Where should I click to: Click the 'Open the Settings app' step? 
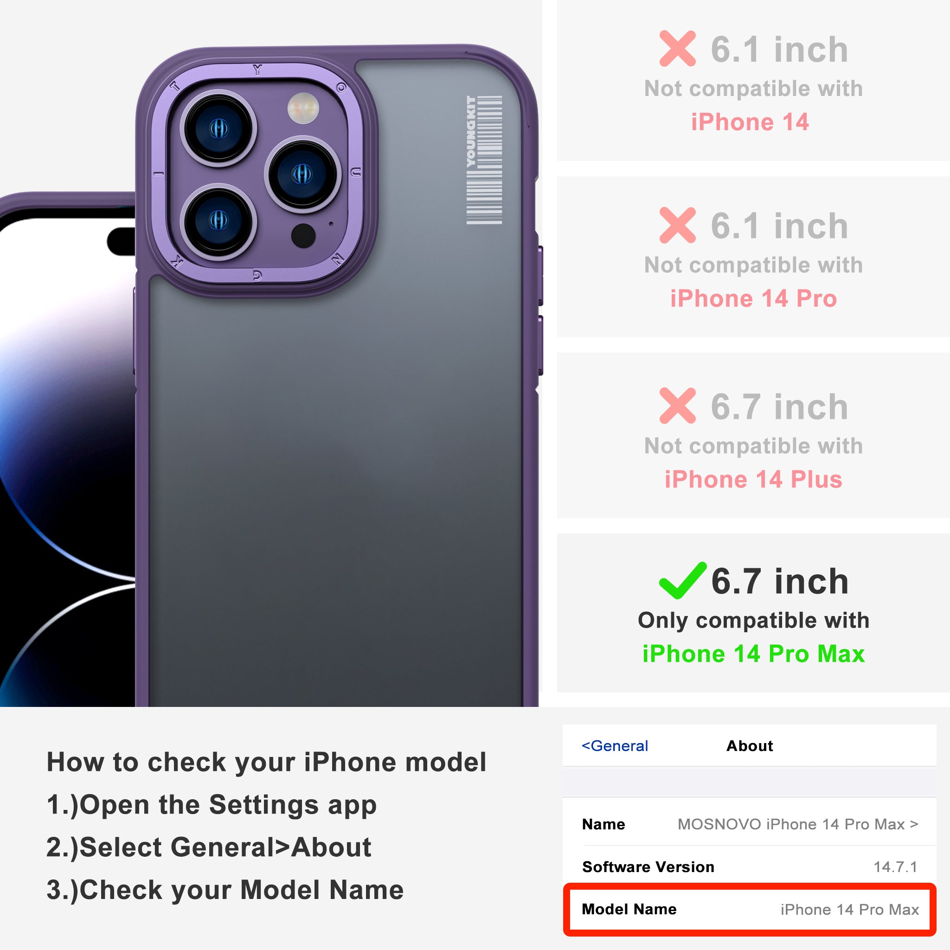pyautogui.click(x=212, y=805)
